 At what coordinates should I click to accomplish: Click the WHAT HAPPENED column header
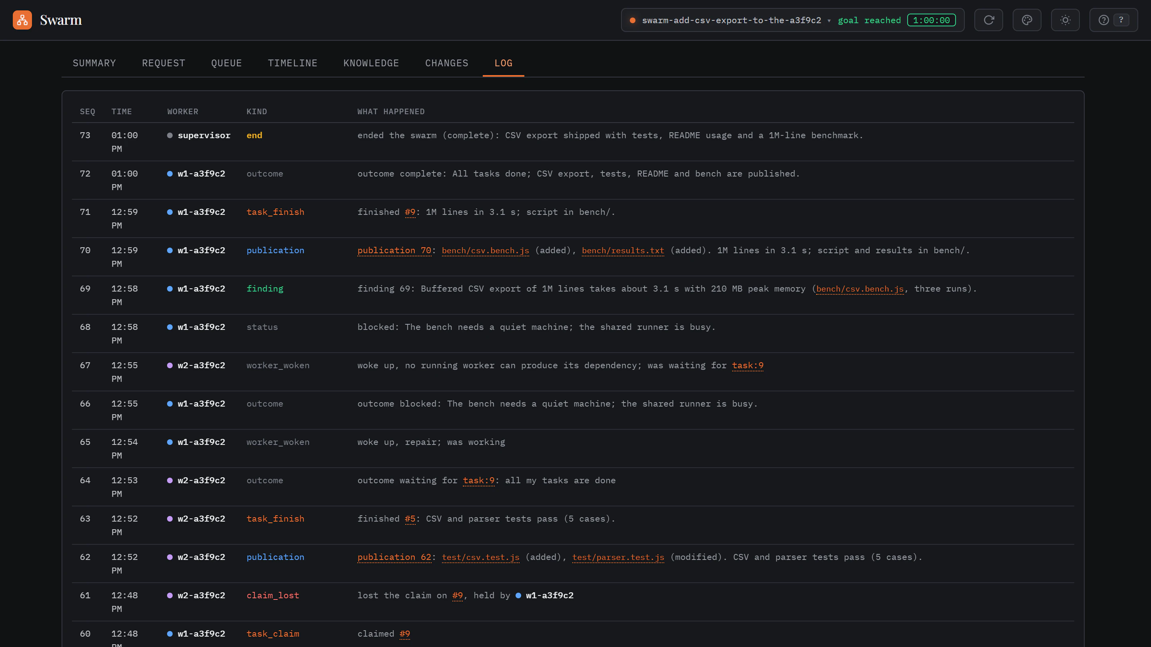[391, 112]
